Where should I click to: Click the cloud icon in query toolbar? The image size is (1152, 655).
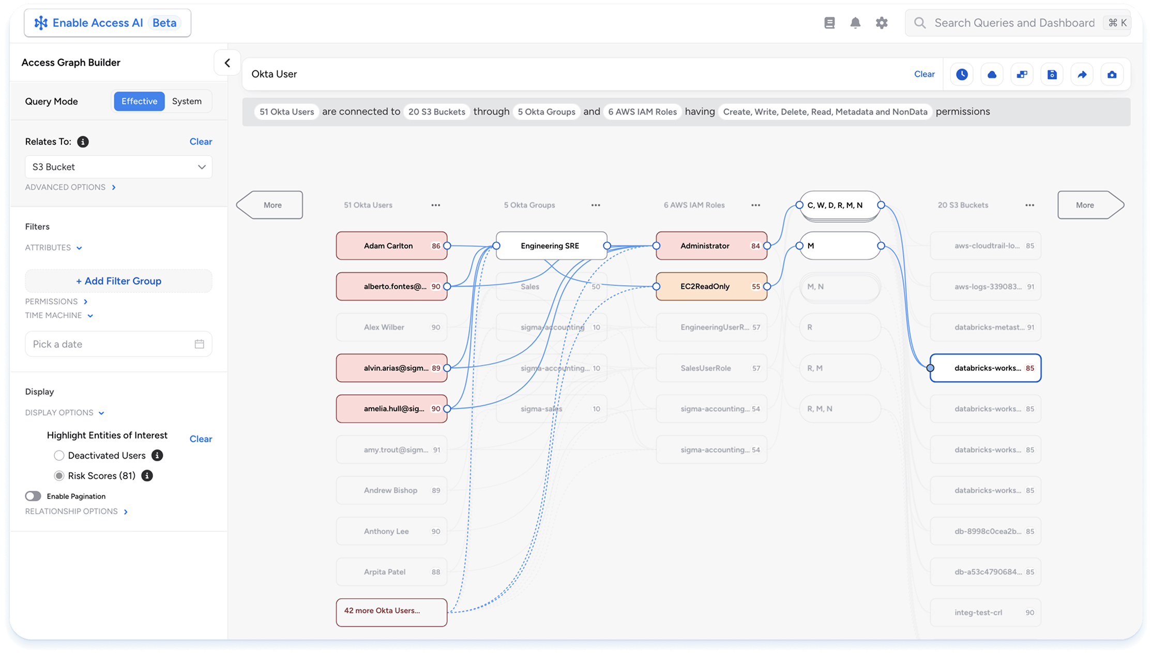992,74
